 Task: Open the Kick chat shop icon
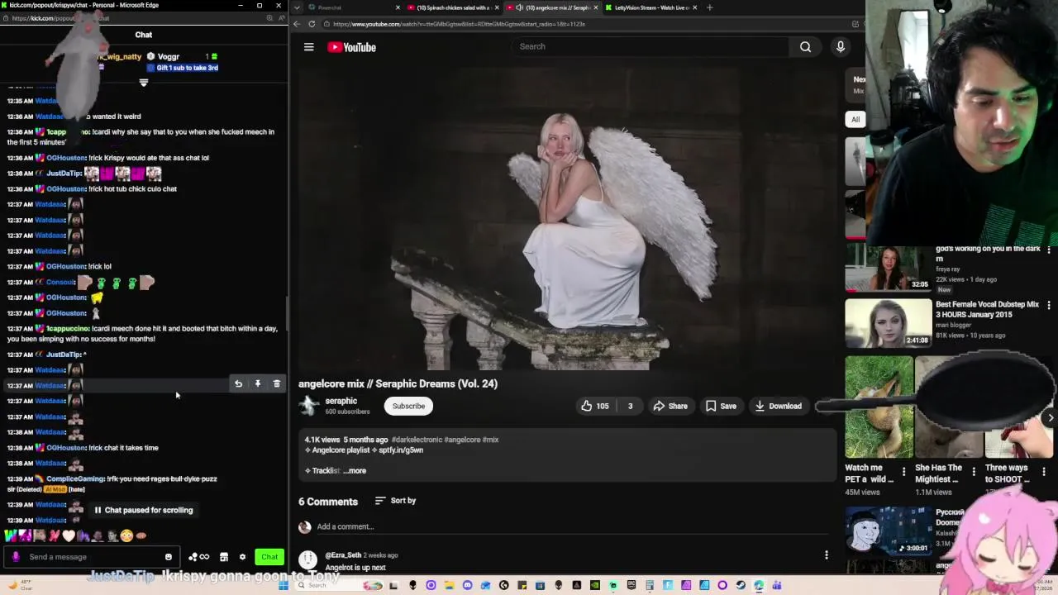224,557
